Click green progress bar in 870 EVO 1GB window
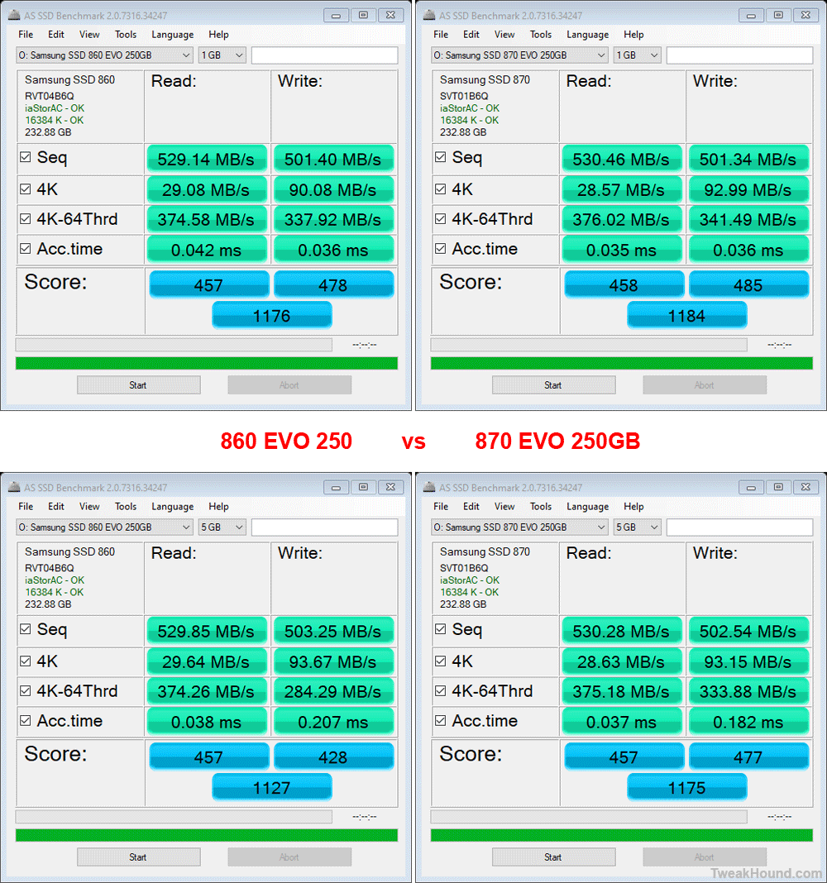Screen dimensions: 827x883 (x=621, y=363)
